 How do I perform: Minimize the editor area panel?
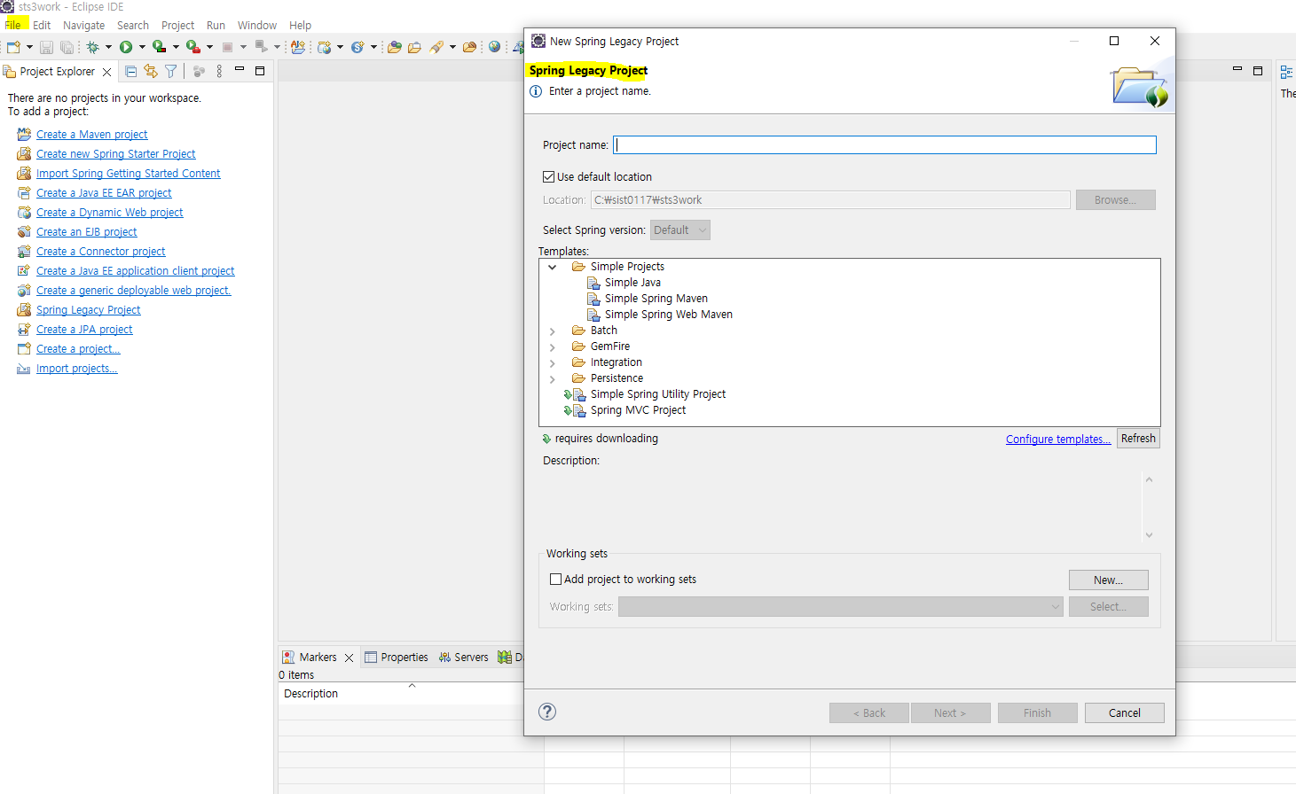click(1237, 69)
